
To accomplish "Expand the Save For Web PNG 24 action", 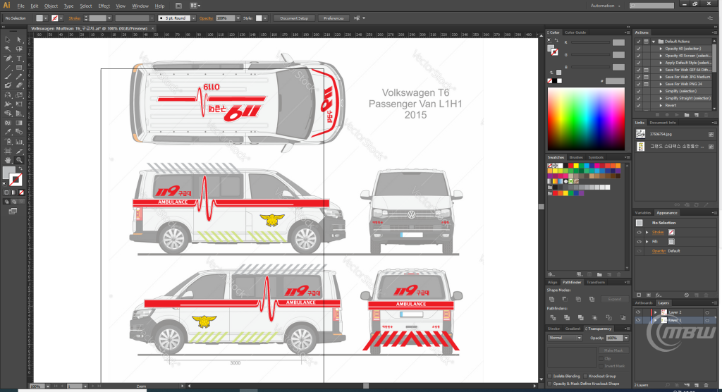I will (661, 85).
